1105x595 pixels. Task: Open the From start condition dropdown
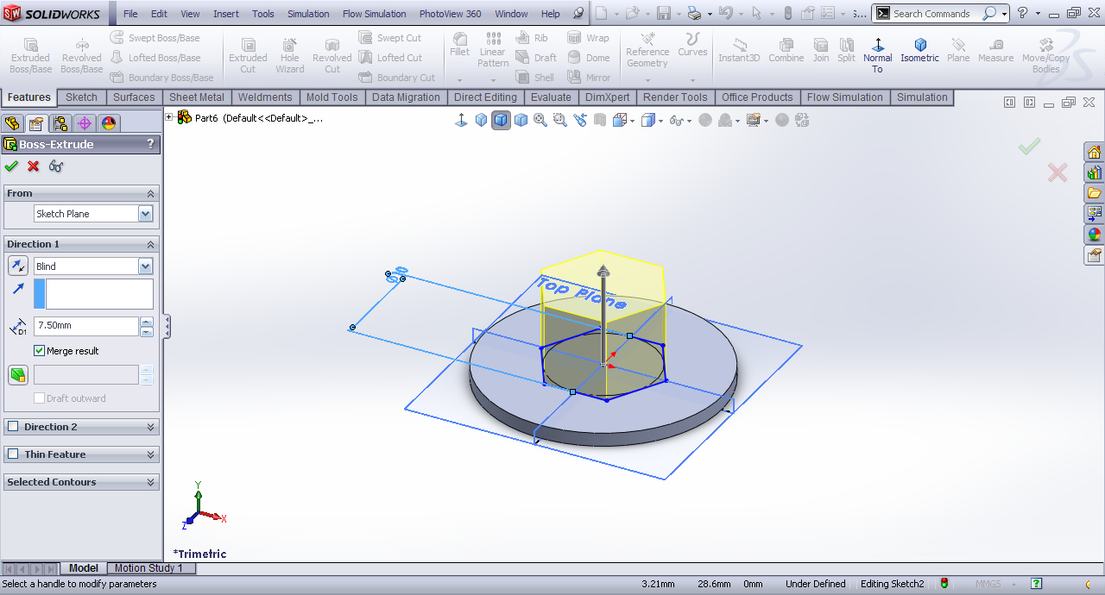pyautogui.click(x=145, y=214)
